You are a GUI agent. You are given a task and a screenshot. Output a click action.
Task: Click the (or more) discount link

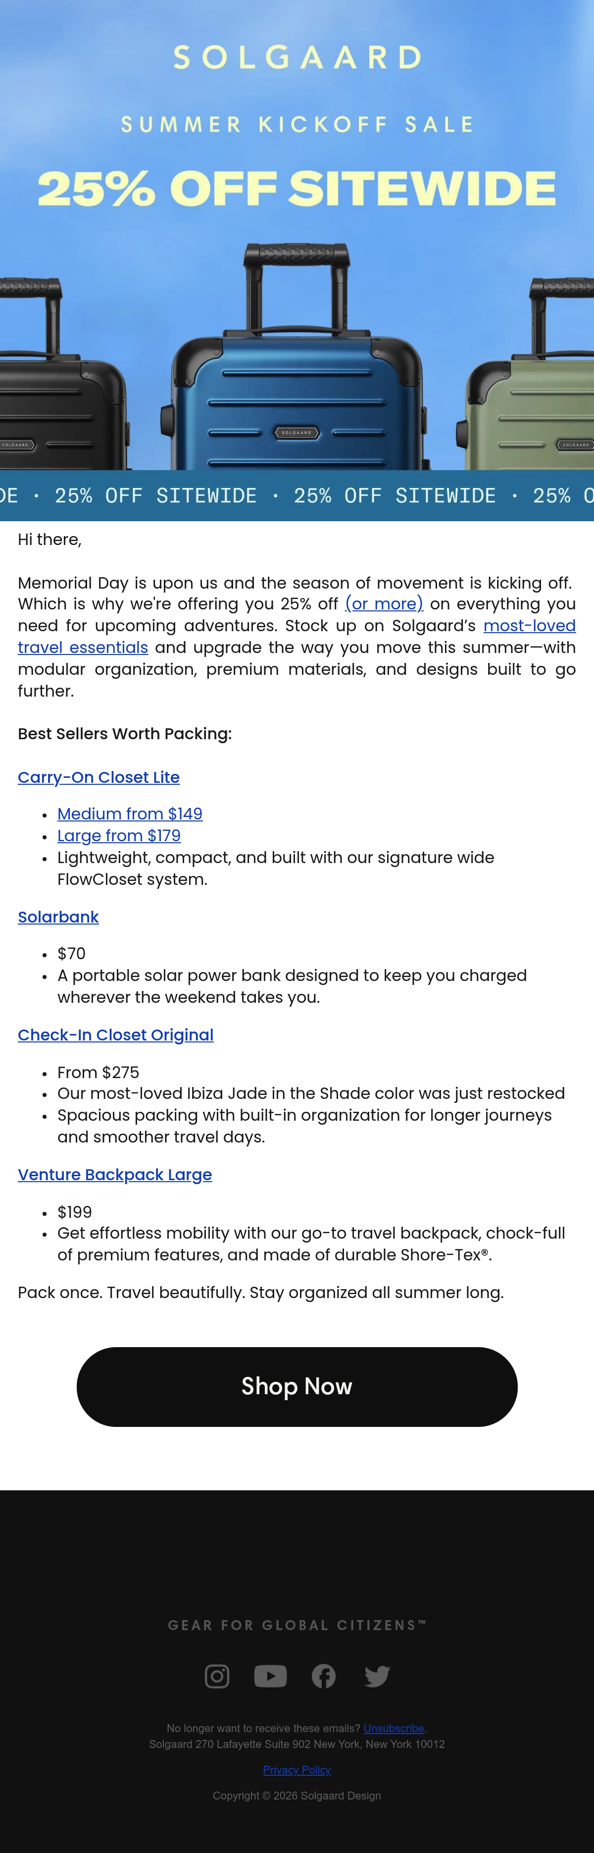(384, 603)
